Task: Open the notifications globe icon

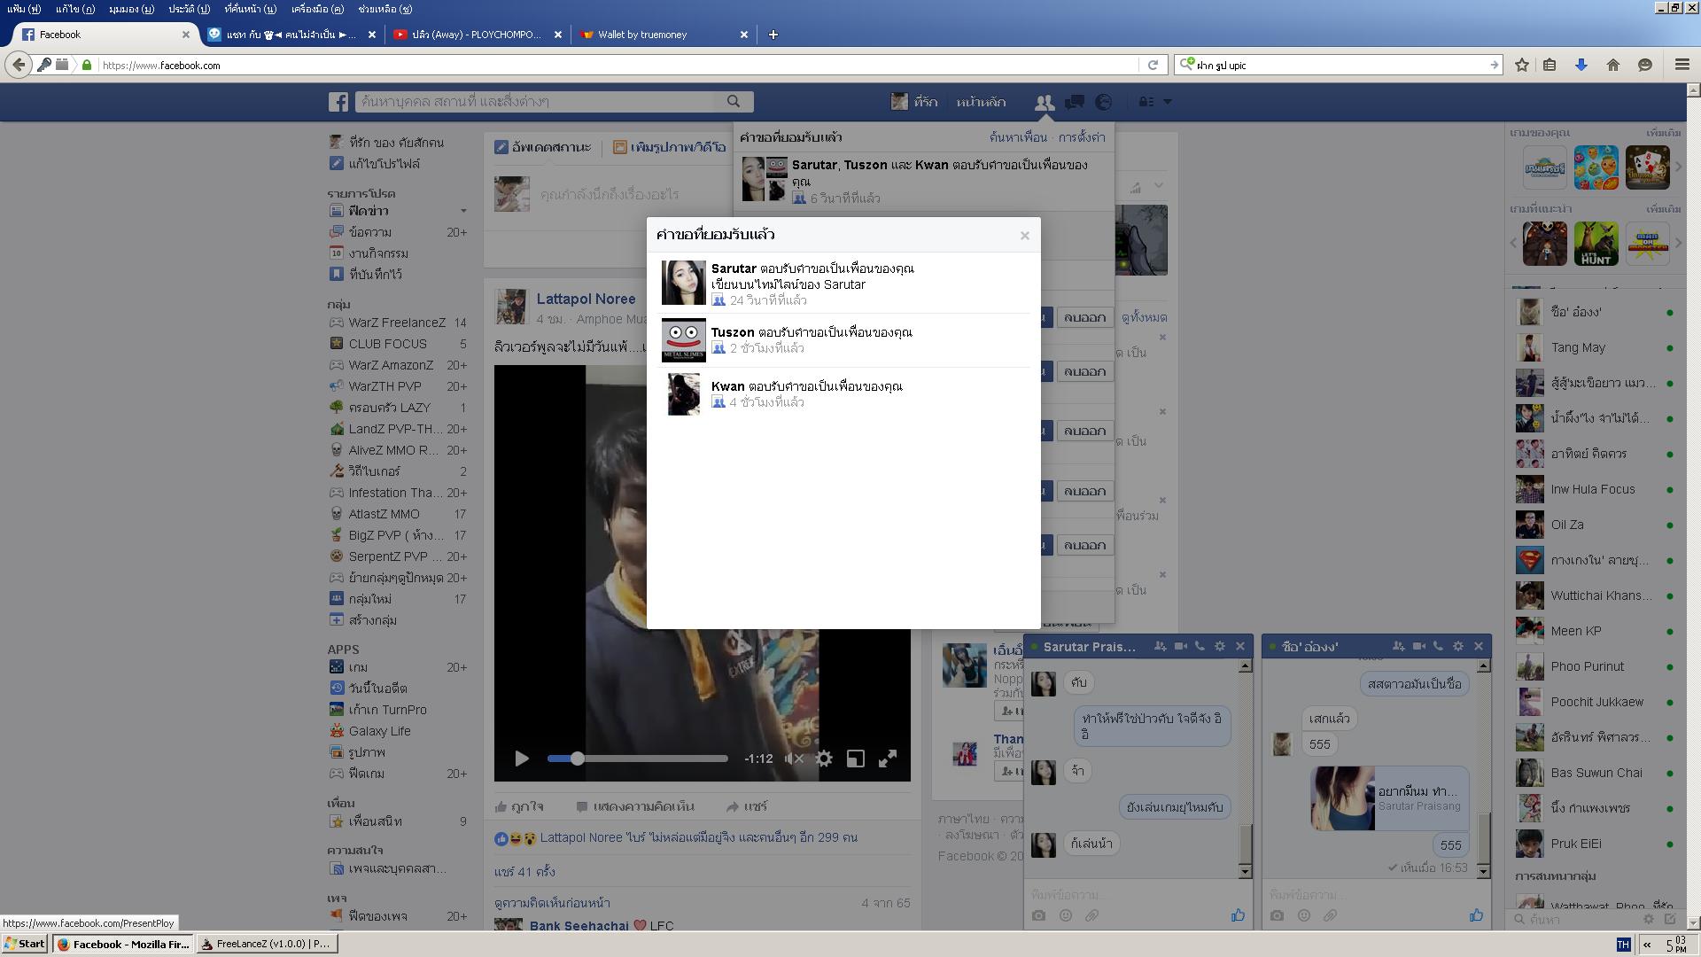Action: click(x=1104, y=102)
